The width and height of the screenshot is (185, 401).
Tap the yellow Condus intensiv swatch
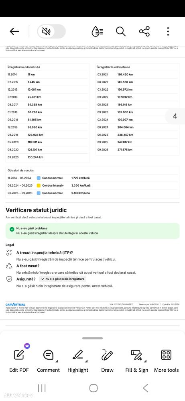click(39, 185)
